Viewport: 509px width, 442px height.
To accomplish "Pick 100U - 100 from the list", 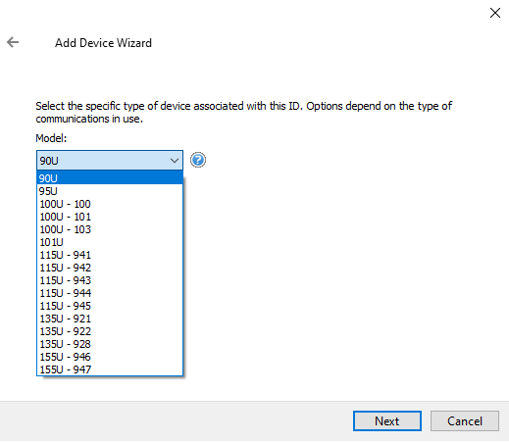I will 110,204.
